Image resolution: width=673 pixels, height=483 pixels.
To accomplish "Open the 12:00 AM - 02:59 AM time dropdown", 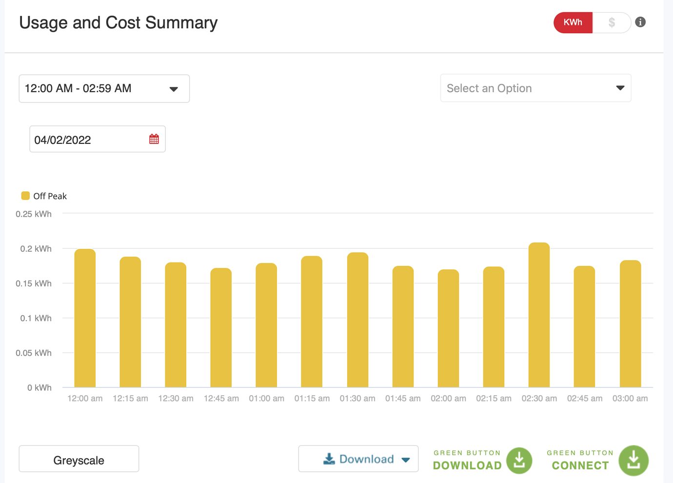I will tap(104, 88).
